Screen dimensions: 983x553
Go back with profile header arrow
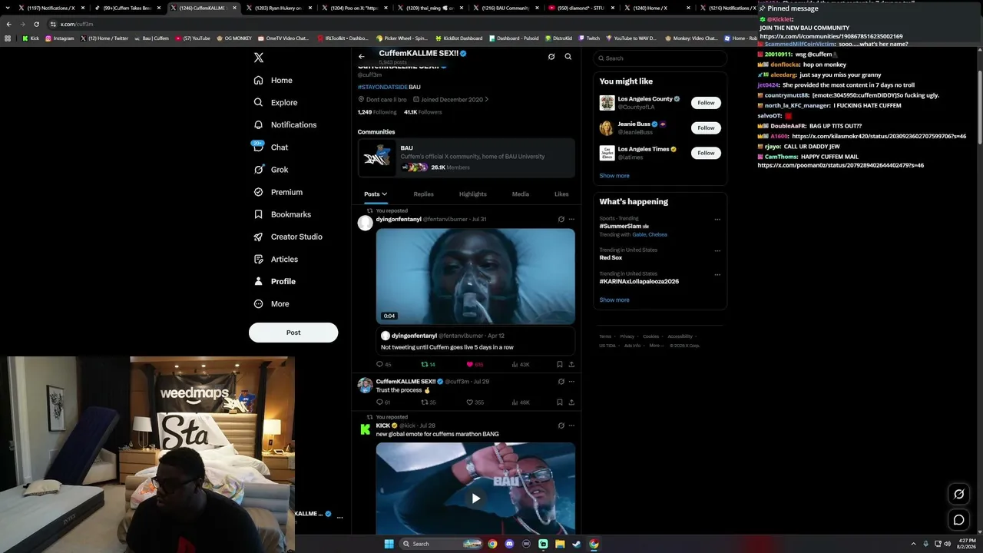click(x=362, y=56)
